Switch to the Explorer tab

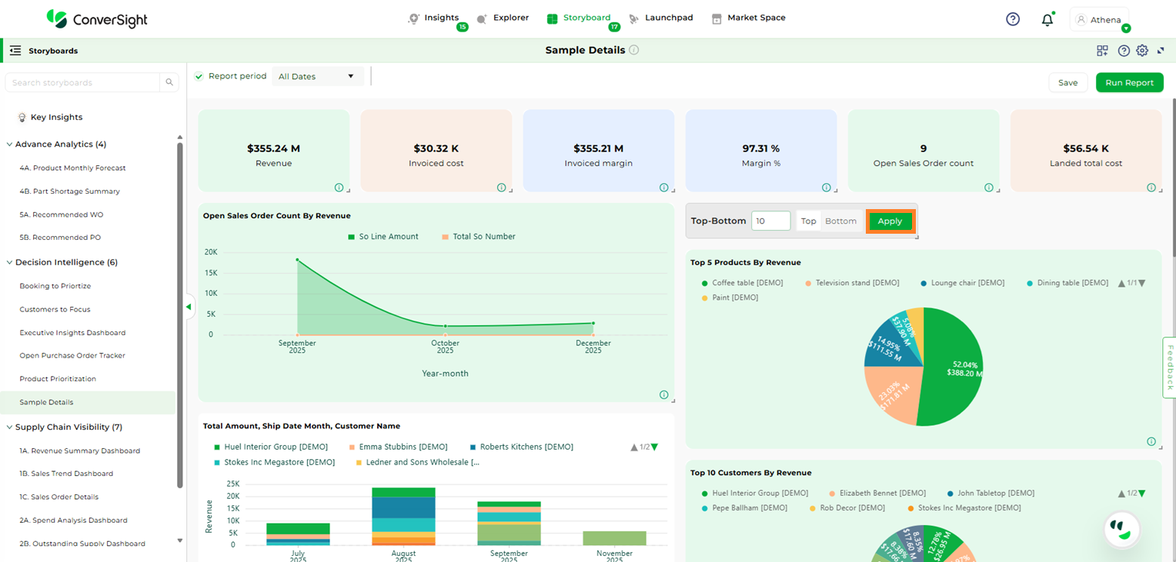(503, 18)
